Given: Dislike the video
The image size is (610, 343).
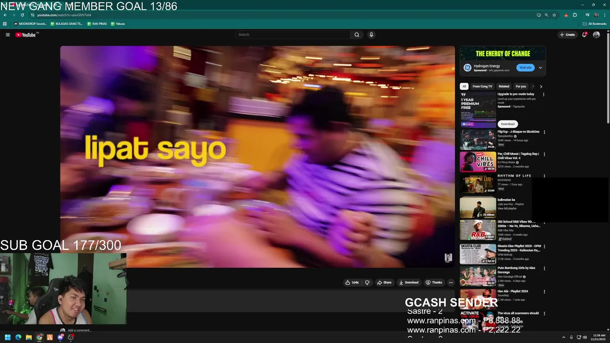Looking at the screenshot, I should coord(367,282).
